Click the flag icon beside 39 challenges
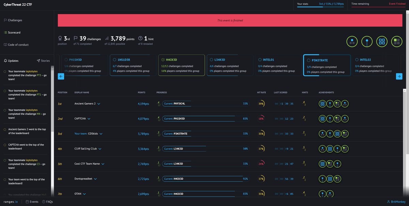 pyautogui.click(x=76, y=38)
